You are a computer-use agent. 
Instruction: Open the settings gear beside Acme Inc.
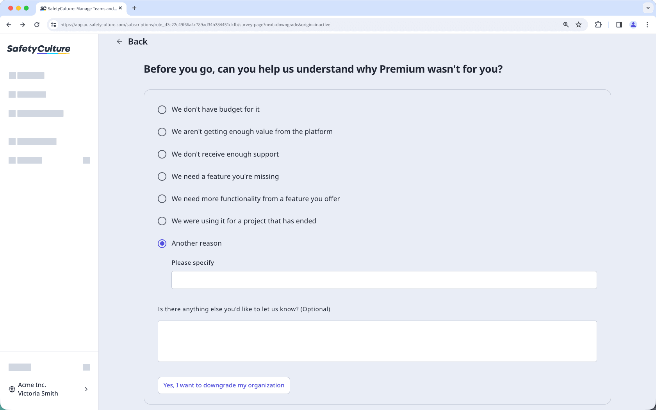pos(11,389)
